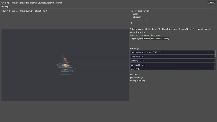The height and width of the screenshot is (122, 217).
Task: Click the enemy's drain(5) instruction
Action: 137,14
